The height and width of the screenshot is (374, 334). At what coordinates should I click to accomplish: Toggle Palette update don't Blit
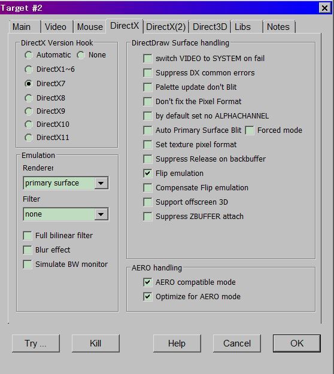coord(148,87)
